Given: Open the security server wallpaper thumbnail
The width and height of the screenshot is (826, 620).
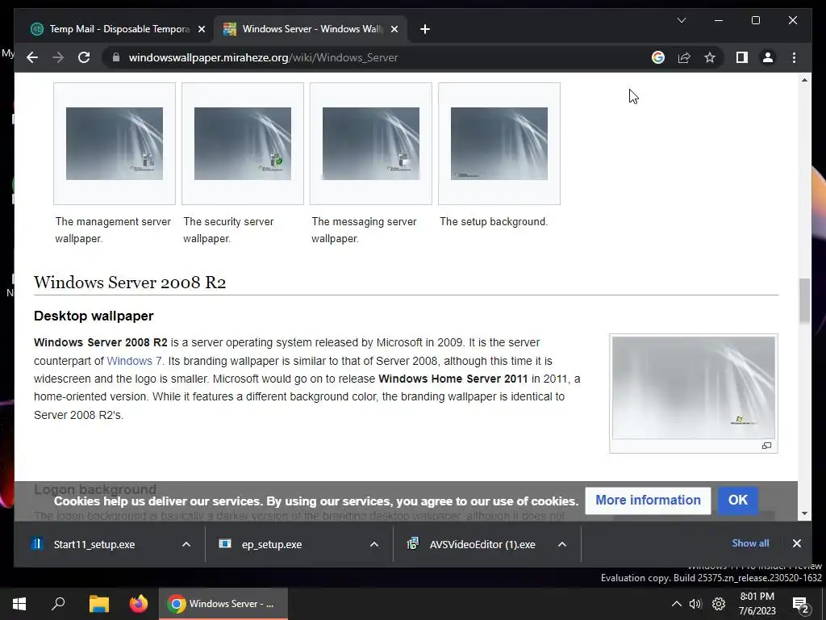Looking at the screenshot, I should click(243, 144).
